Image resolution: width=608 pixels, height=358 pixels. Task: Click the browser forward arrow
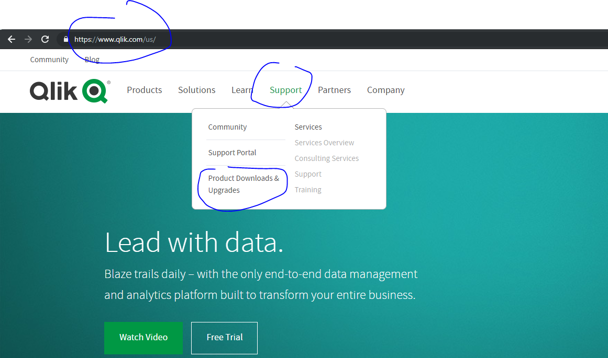tap(28, 39)
